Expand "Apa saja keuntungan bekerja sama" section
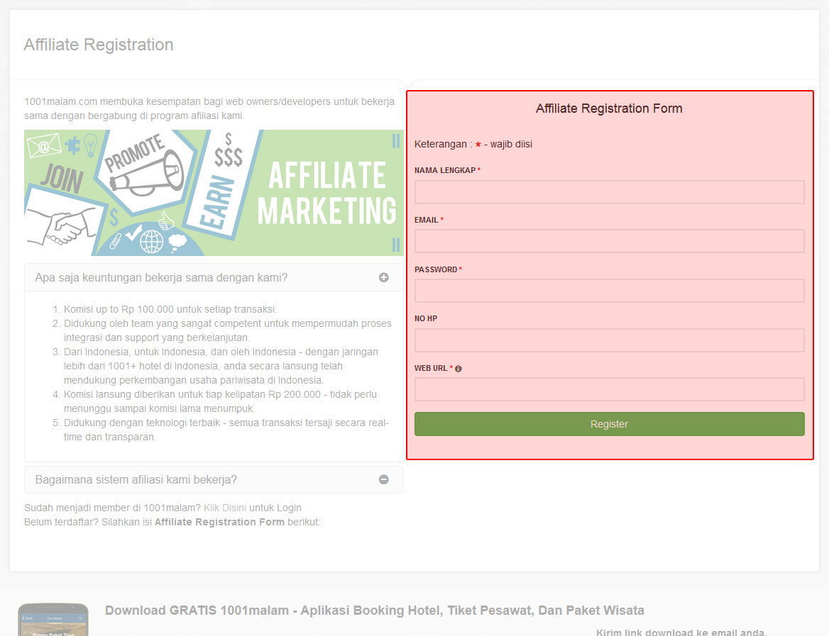 tap(161, 278)
